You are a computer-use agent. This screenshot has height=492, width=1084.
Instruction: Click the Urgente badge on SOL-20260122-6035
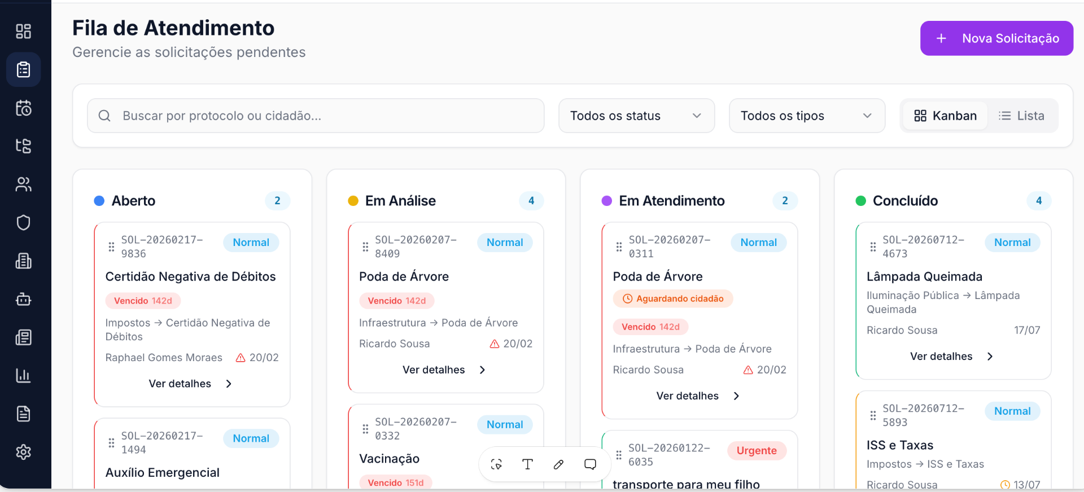tap(757, 451)
